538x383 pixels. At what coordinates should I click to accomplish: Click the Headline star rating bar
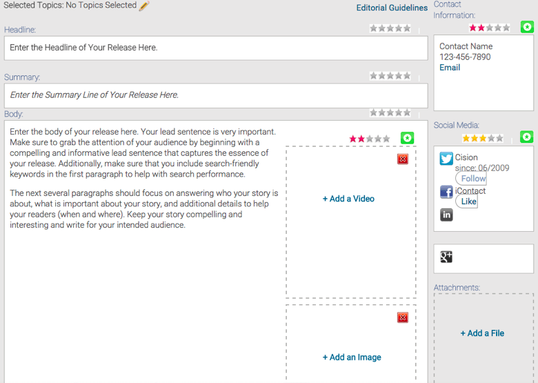tap(390, 28)
